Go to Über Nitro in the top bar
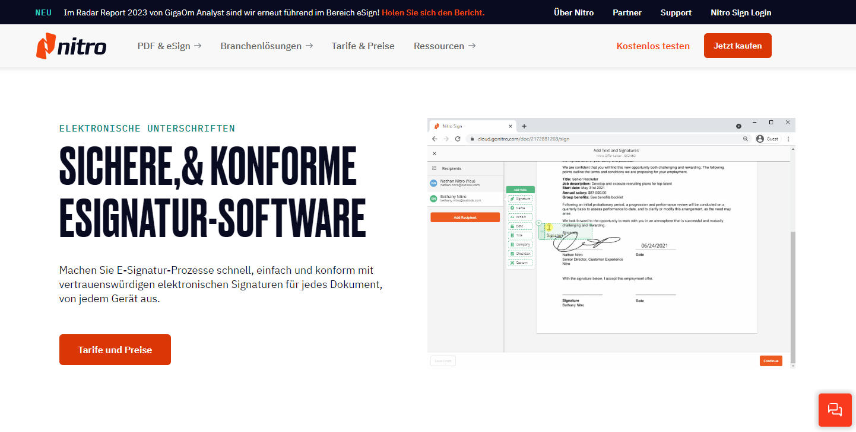856x432 pixels. [573, 12]
